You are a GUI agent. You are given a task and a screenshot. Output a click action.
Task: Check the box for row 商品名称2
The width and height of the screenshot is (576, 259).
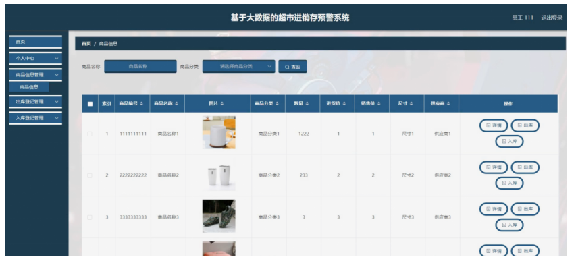(90, 175)
